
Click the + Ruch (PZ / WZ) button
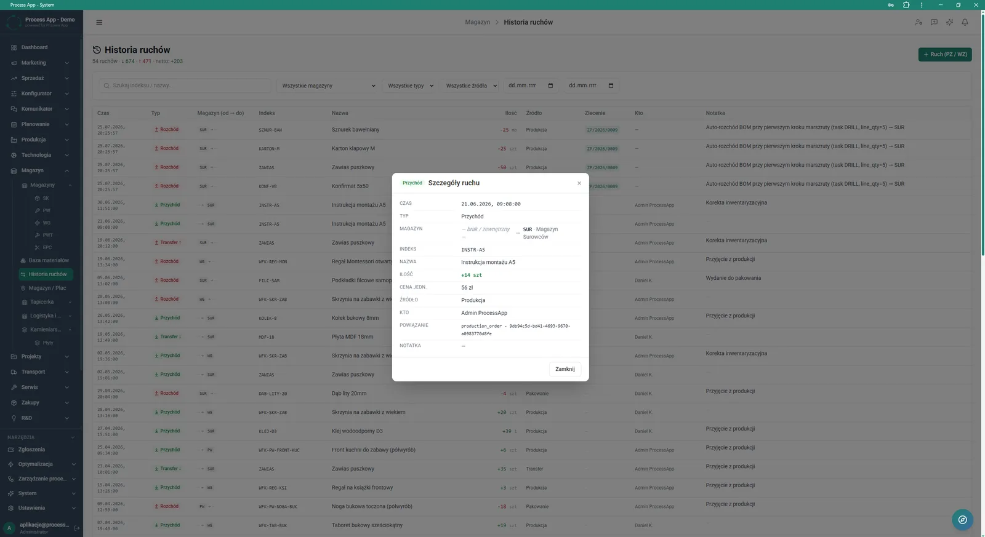pyautogui.click(x=945, y=55)
